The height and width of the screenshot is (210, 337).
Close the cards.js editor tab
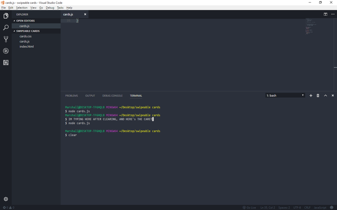(85, 14)
